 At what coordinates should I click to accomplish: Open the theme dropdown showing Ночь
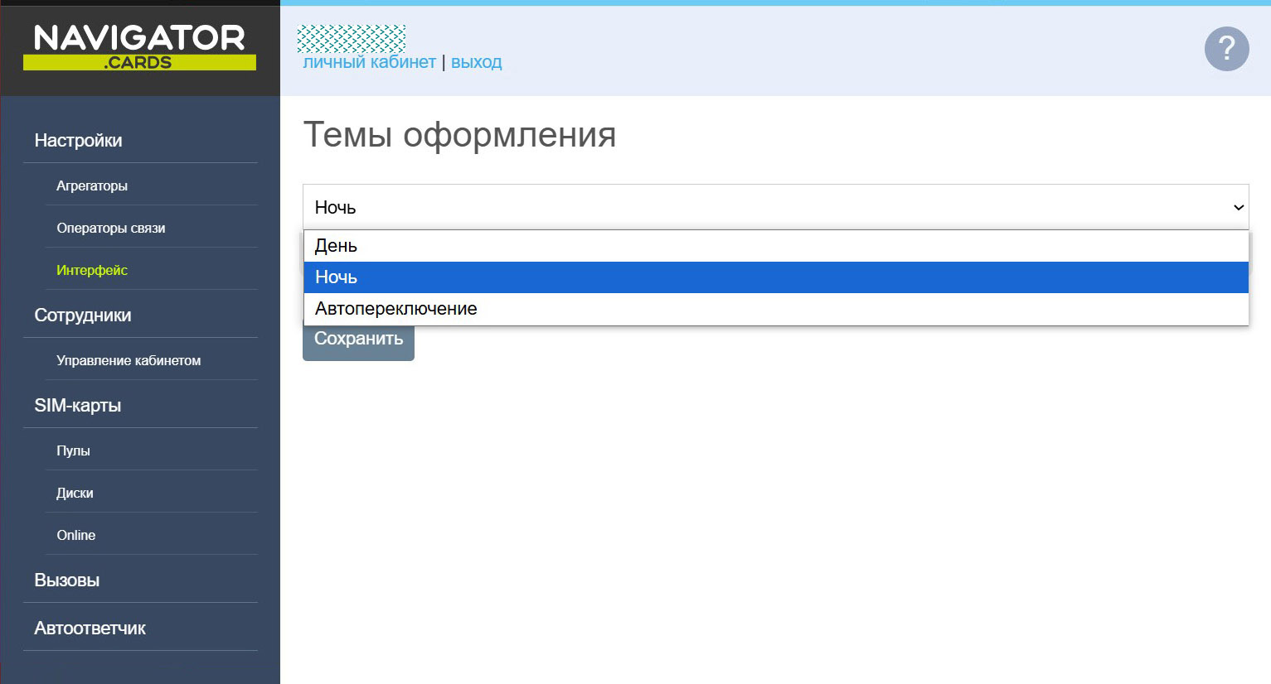pos(775,207)
